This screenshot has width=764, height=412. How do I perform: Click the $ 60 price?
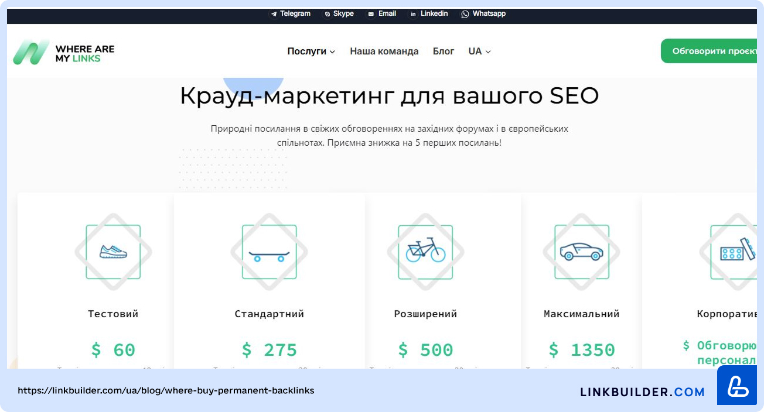tap(113, 350)
